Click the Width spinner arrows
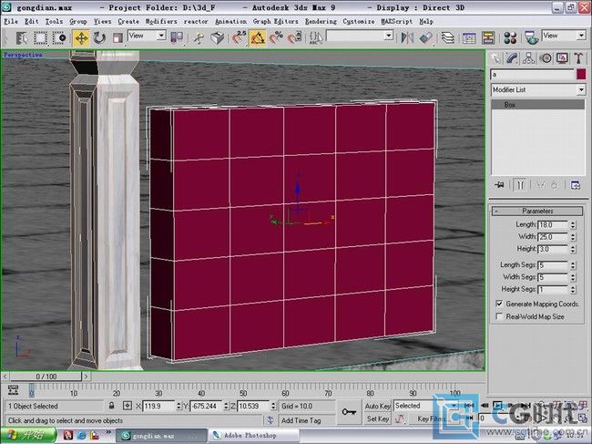The width and height of the screenshot is (592, 444). 573,237
